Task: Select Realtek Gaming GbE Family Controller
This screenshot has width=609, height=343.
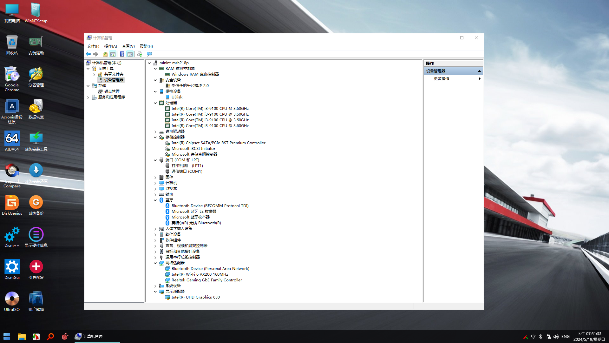Action: point(207,280)
